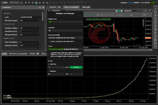Viewport: 158px width, 105px height.
Task: Open the Posições tab
Action: tap(34, 54)
